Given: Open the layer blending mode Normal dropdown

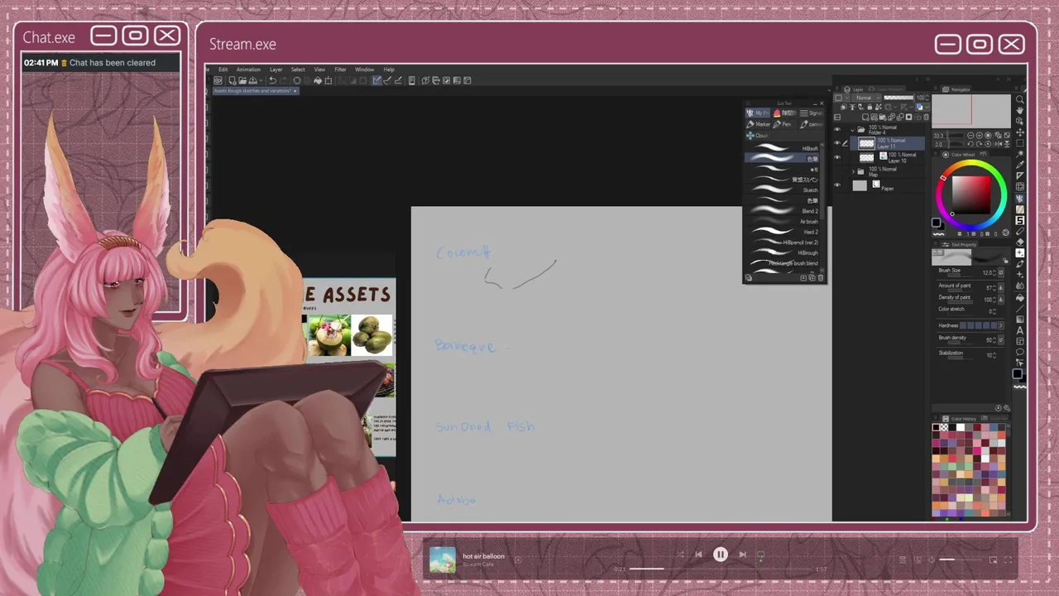Looking at the screenshot, I should tap(866, 98).
